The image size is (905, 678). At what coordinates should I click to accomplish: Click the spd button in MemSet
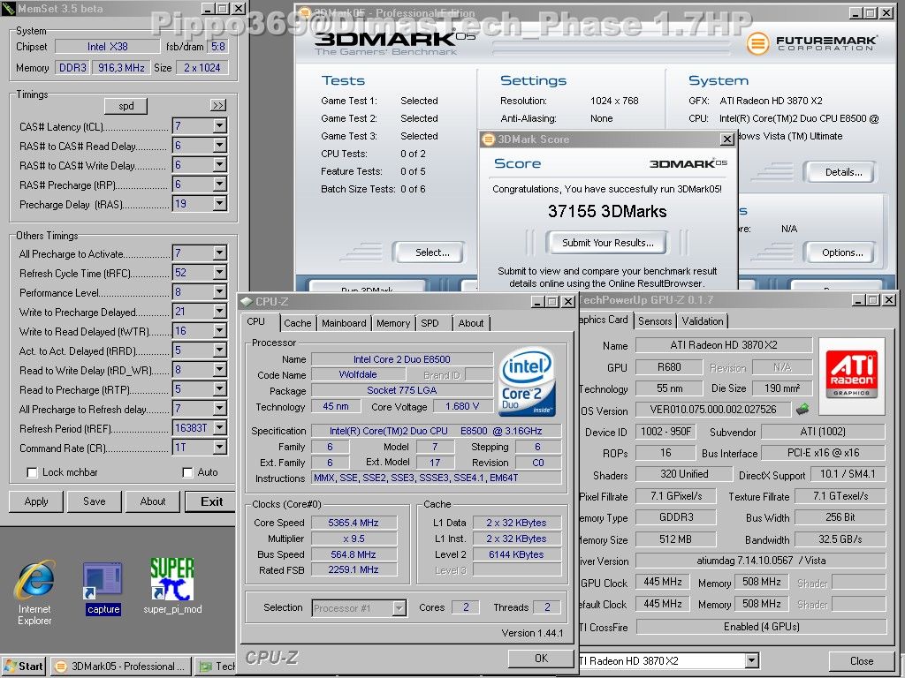click(x=125, y=106)
